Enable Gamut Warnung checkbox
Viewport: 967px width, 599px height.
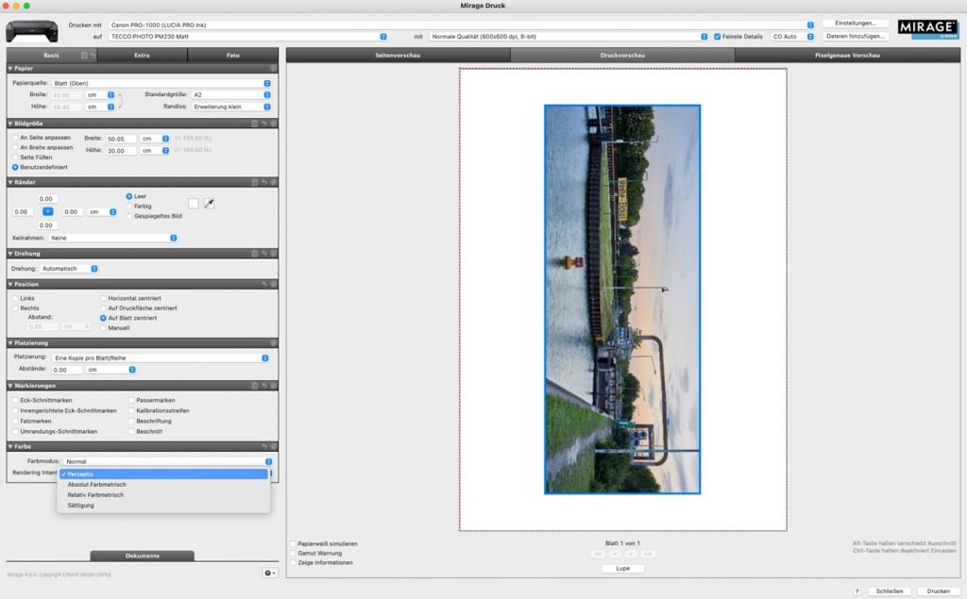pos(293,553)
